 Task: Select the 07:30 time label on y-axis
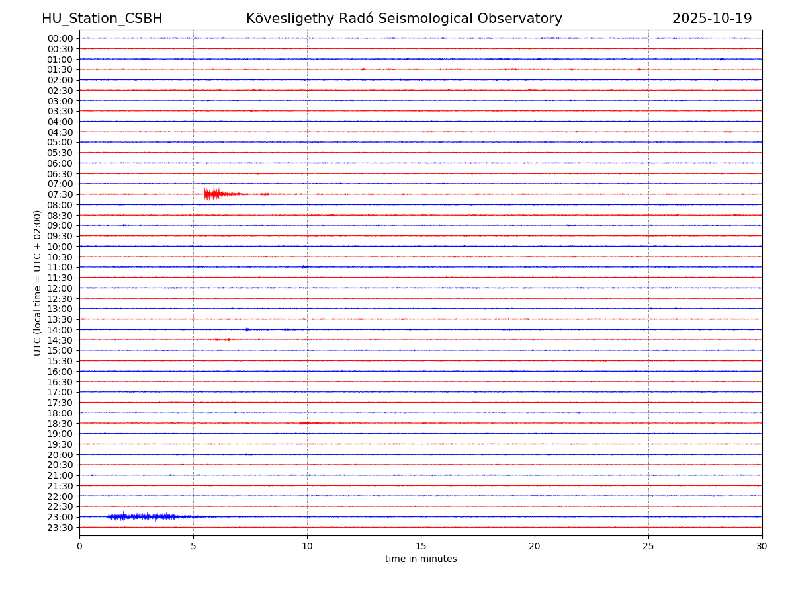click(60, 194)
